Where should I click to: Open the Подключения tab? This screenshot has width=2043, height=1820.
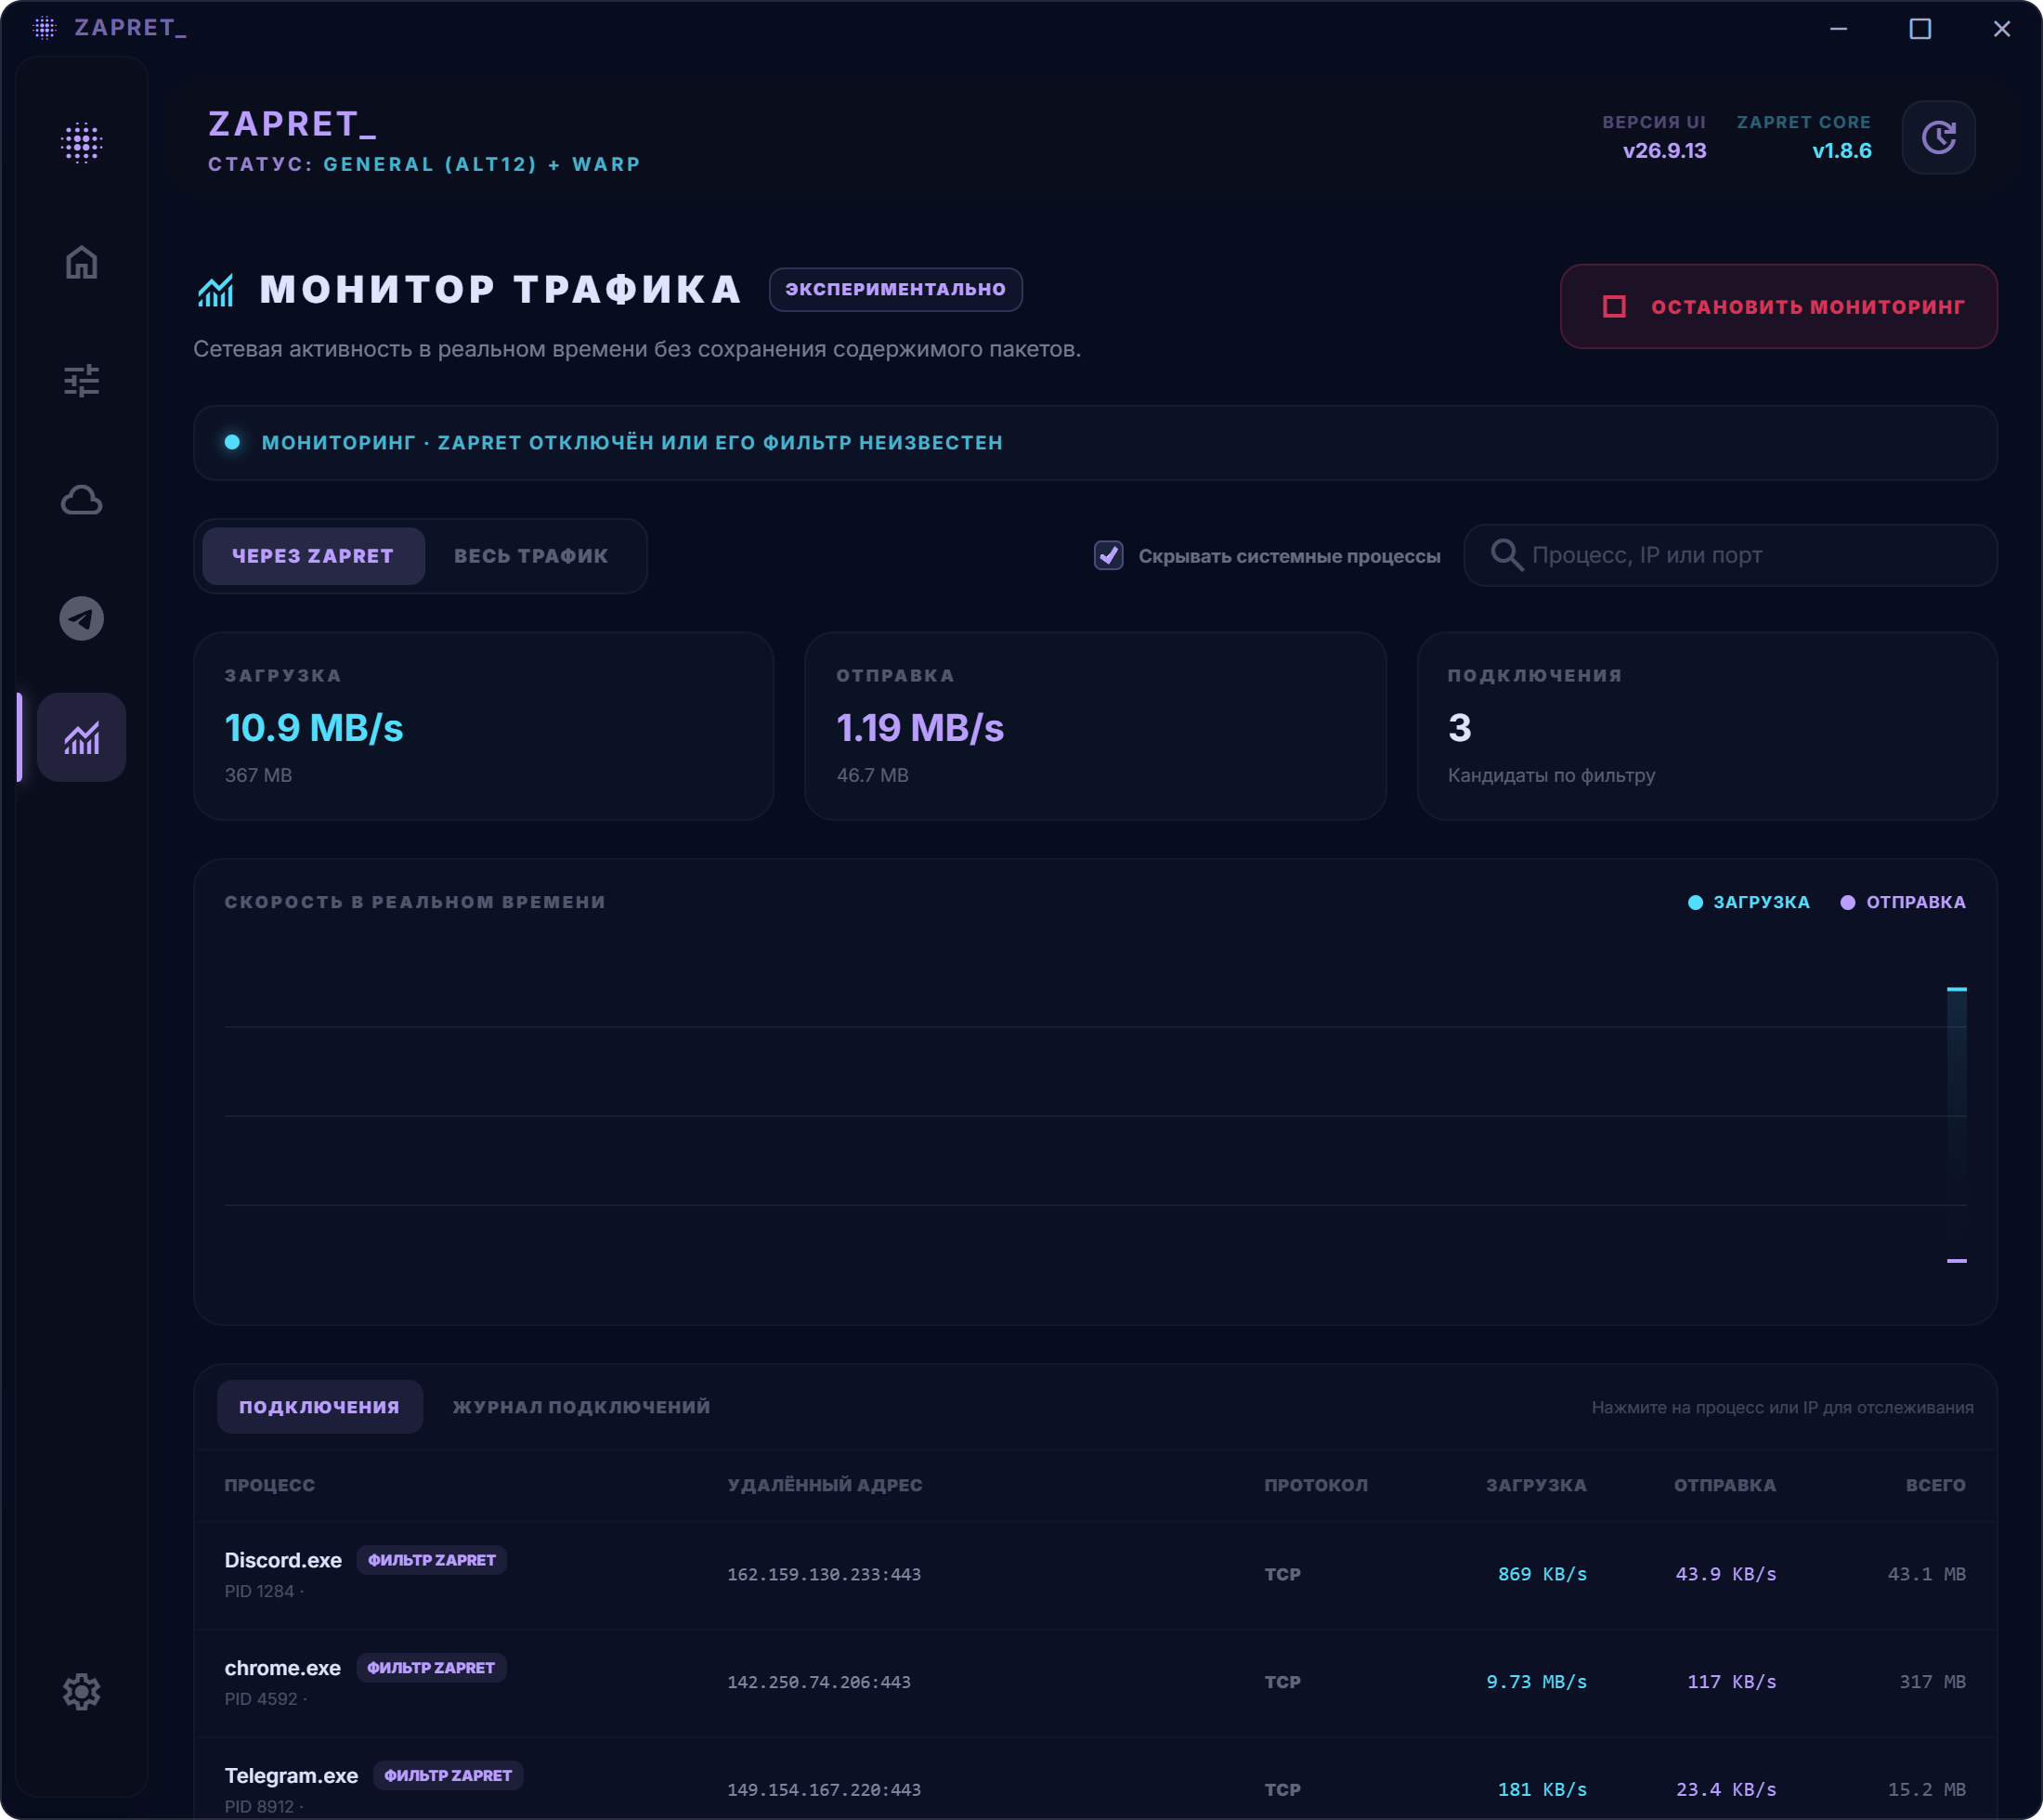pyautogui.click(x=319, y=1407)
